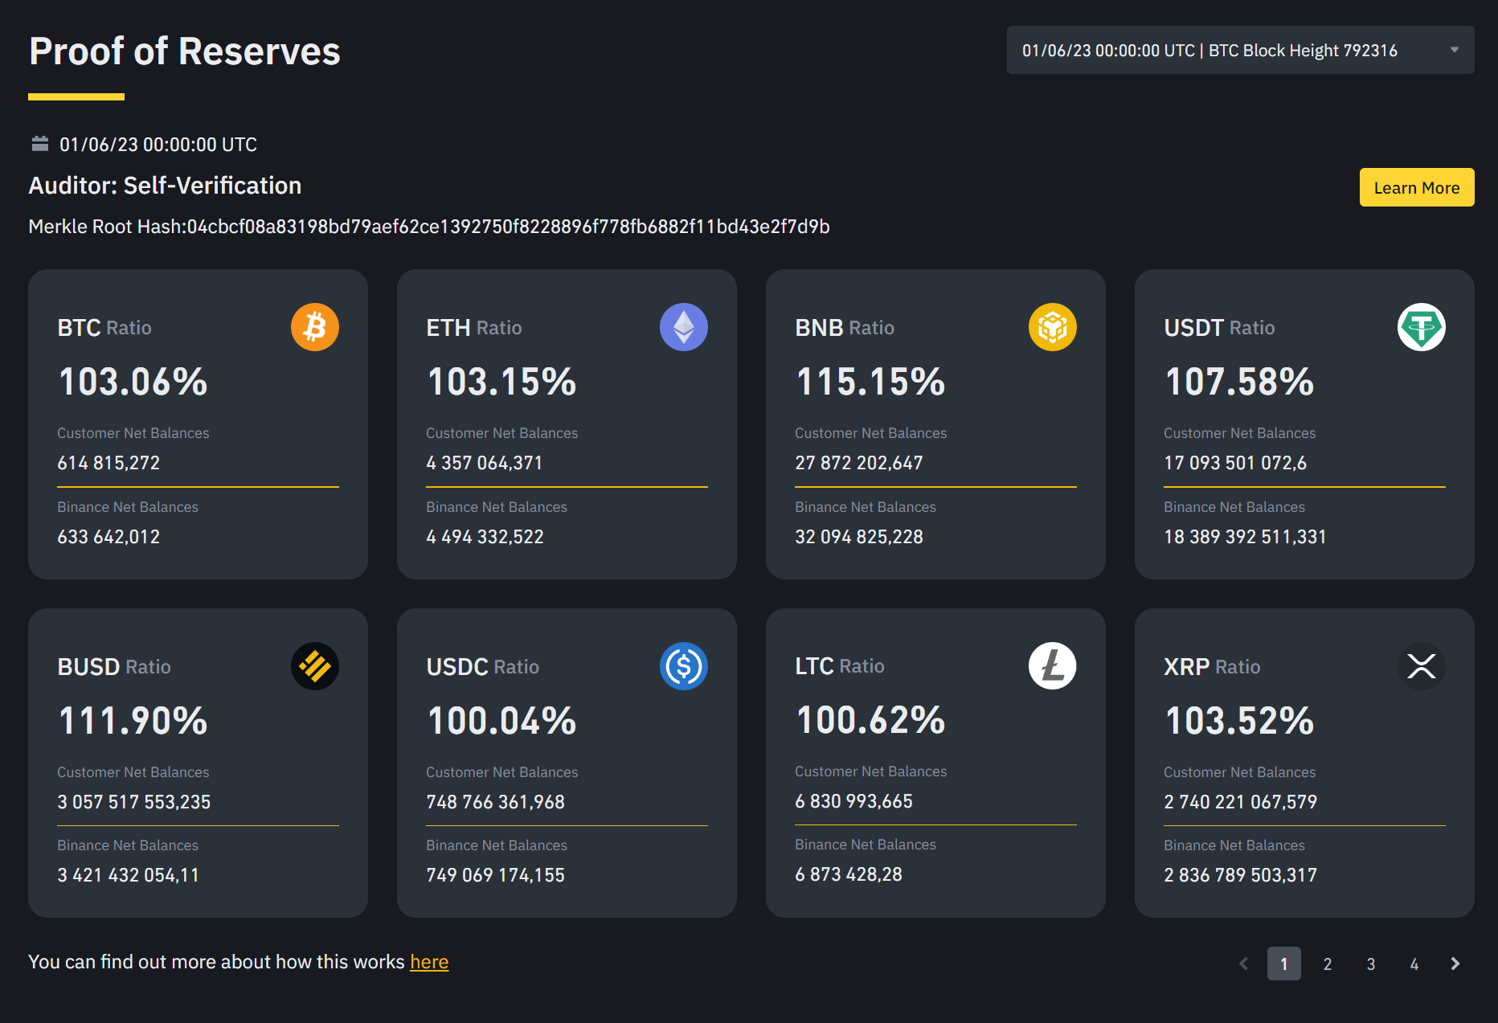This screenshot has width=1498, height=1023.
Task: Follow the "here" link
Action: click(x=429, y=962)
